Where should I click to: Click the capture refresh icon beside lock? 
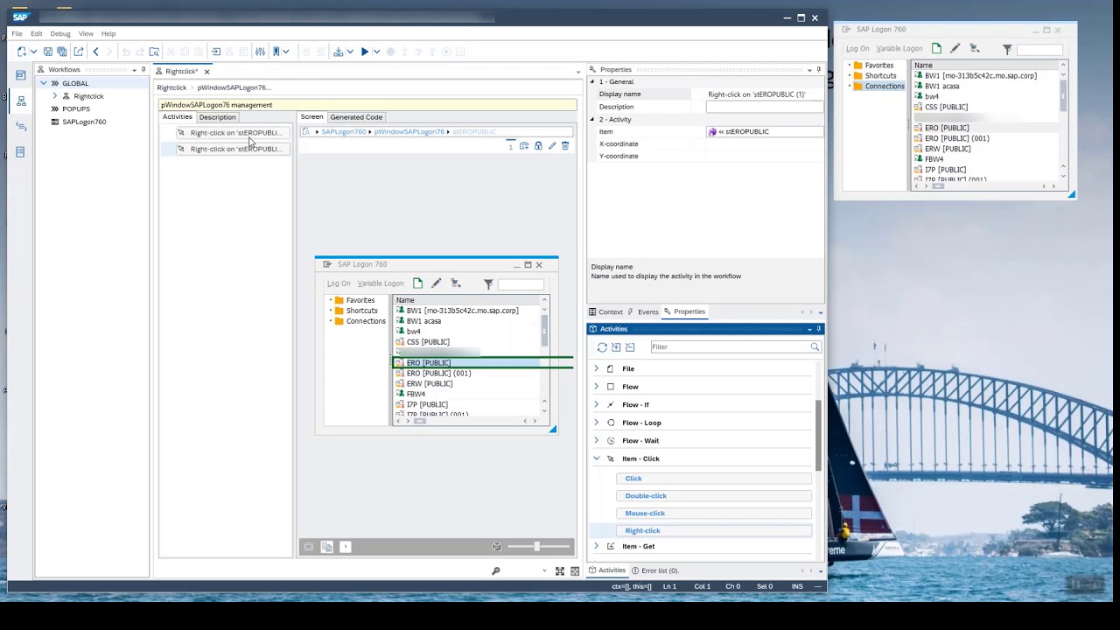(524, 146)
